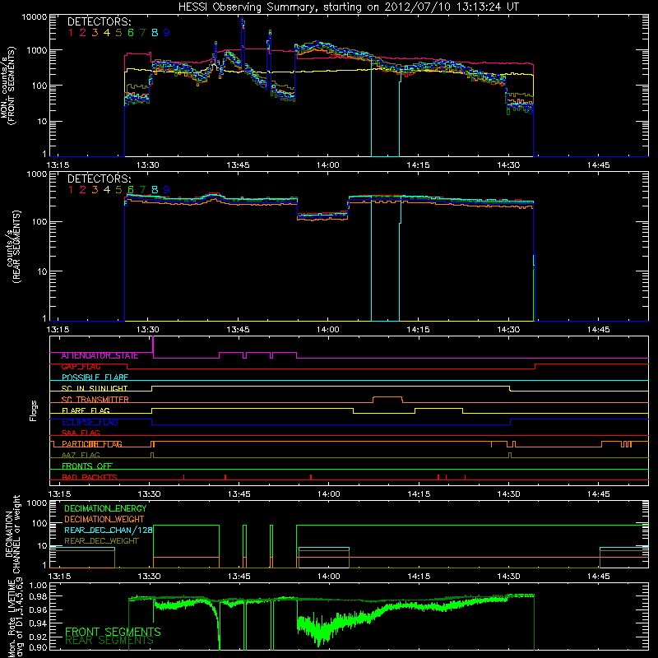
Task: Select the GAP_FLAG label
Action: [x=81, y=367]
